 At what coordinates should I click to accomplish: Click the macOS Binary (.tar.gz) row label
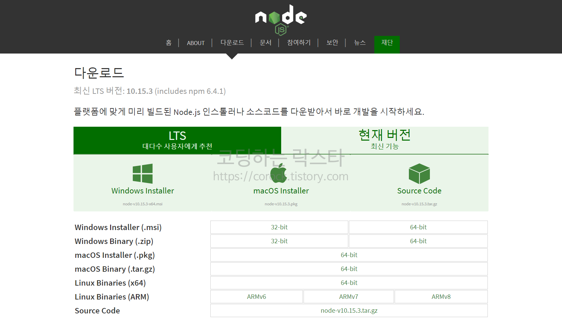pyautogui.click(x=115, y=269)
